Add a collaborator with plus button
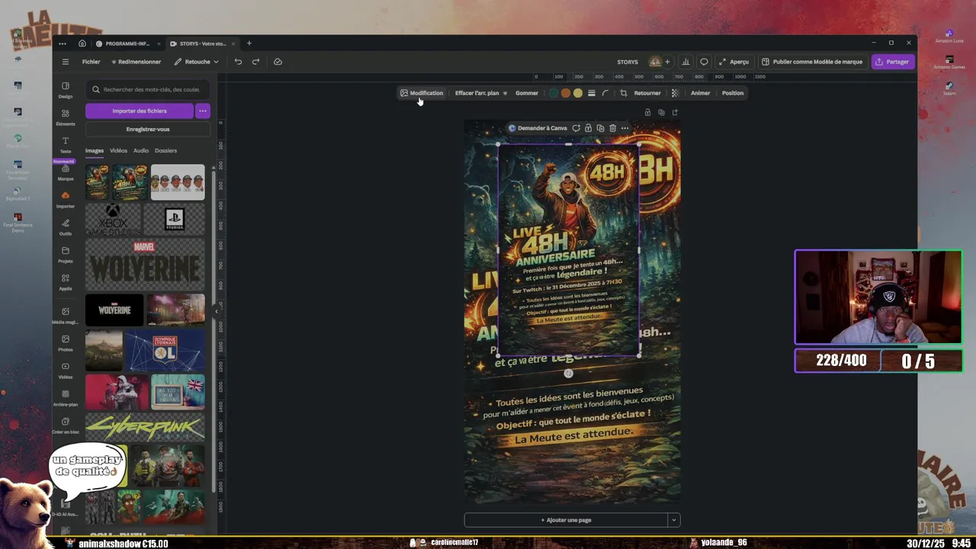976x549 pixels. [667, 62]
